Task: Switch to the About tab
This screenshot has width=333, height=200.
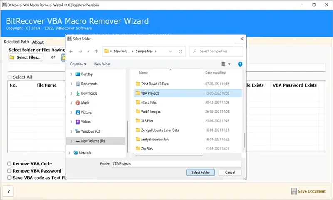Action: [38, 42]
